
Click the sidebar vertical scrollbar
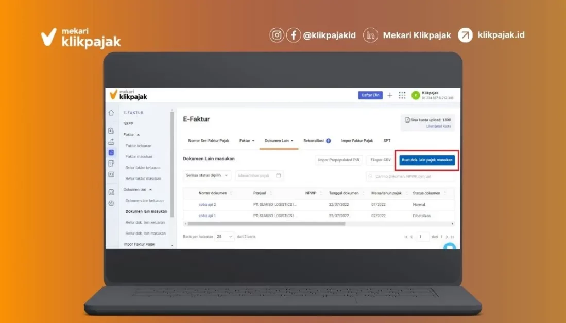172,164
